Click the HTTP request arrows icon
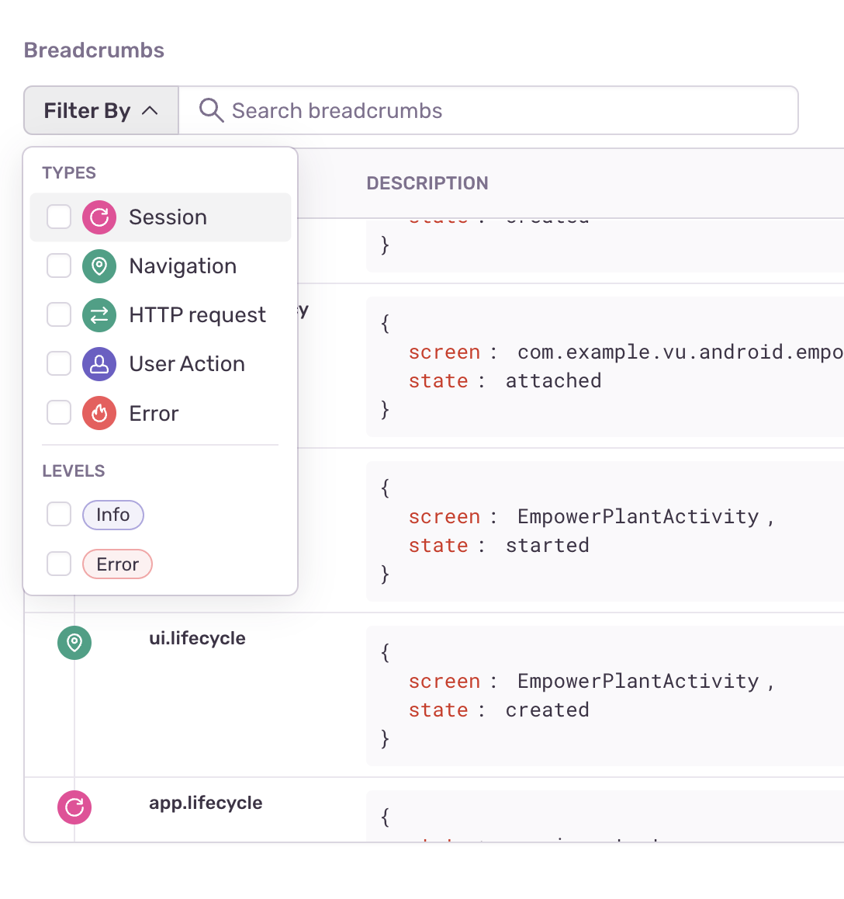Viewport: 844px width, 899px height. (x=99, y=314)
